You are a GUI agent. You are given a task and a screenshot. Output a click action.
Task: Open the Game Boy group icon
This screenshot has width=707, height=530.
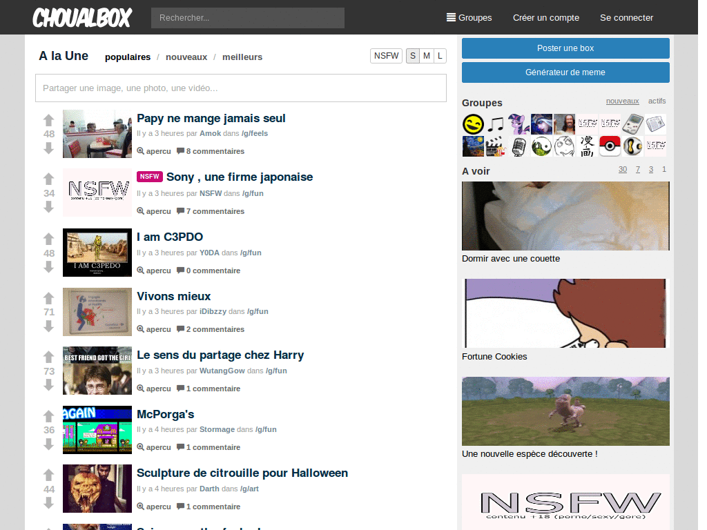632,124
